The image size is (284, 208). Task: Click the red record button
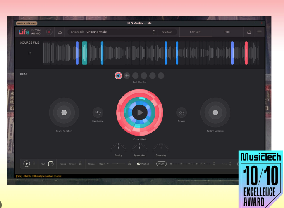tap(49, 32)
